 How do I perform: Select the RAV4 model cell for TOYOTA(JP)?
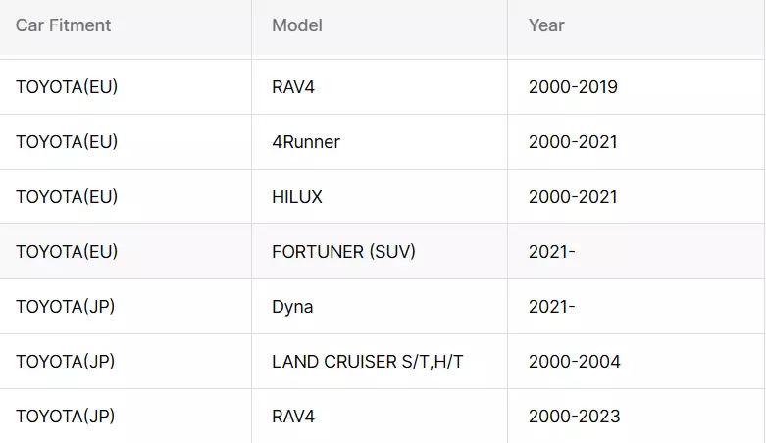[293, 417]
